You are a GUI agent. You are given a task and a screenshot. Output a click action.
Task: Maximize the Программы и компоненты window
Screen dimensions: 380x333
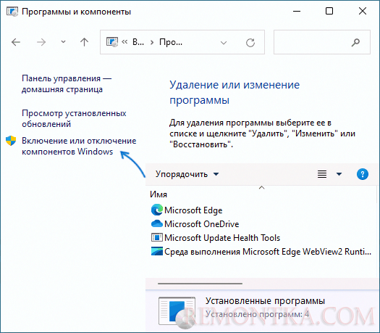coord(329,11)
